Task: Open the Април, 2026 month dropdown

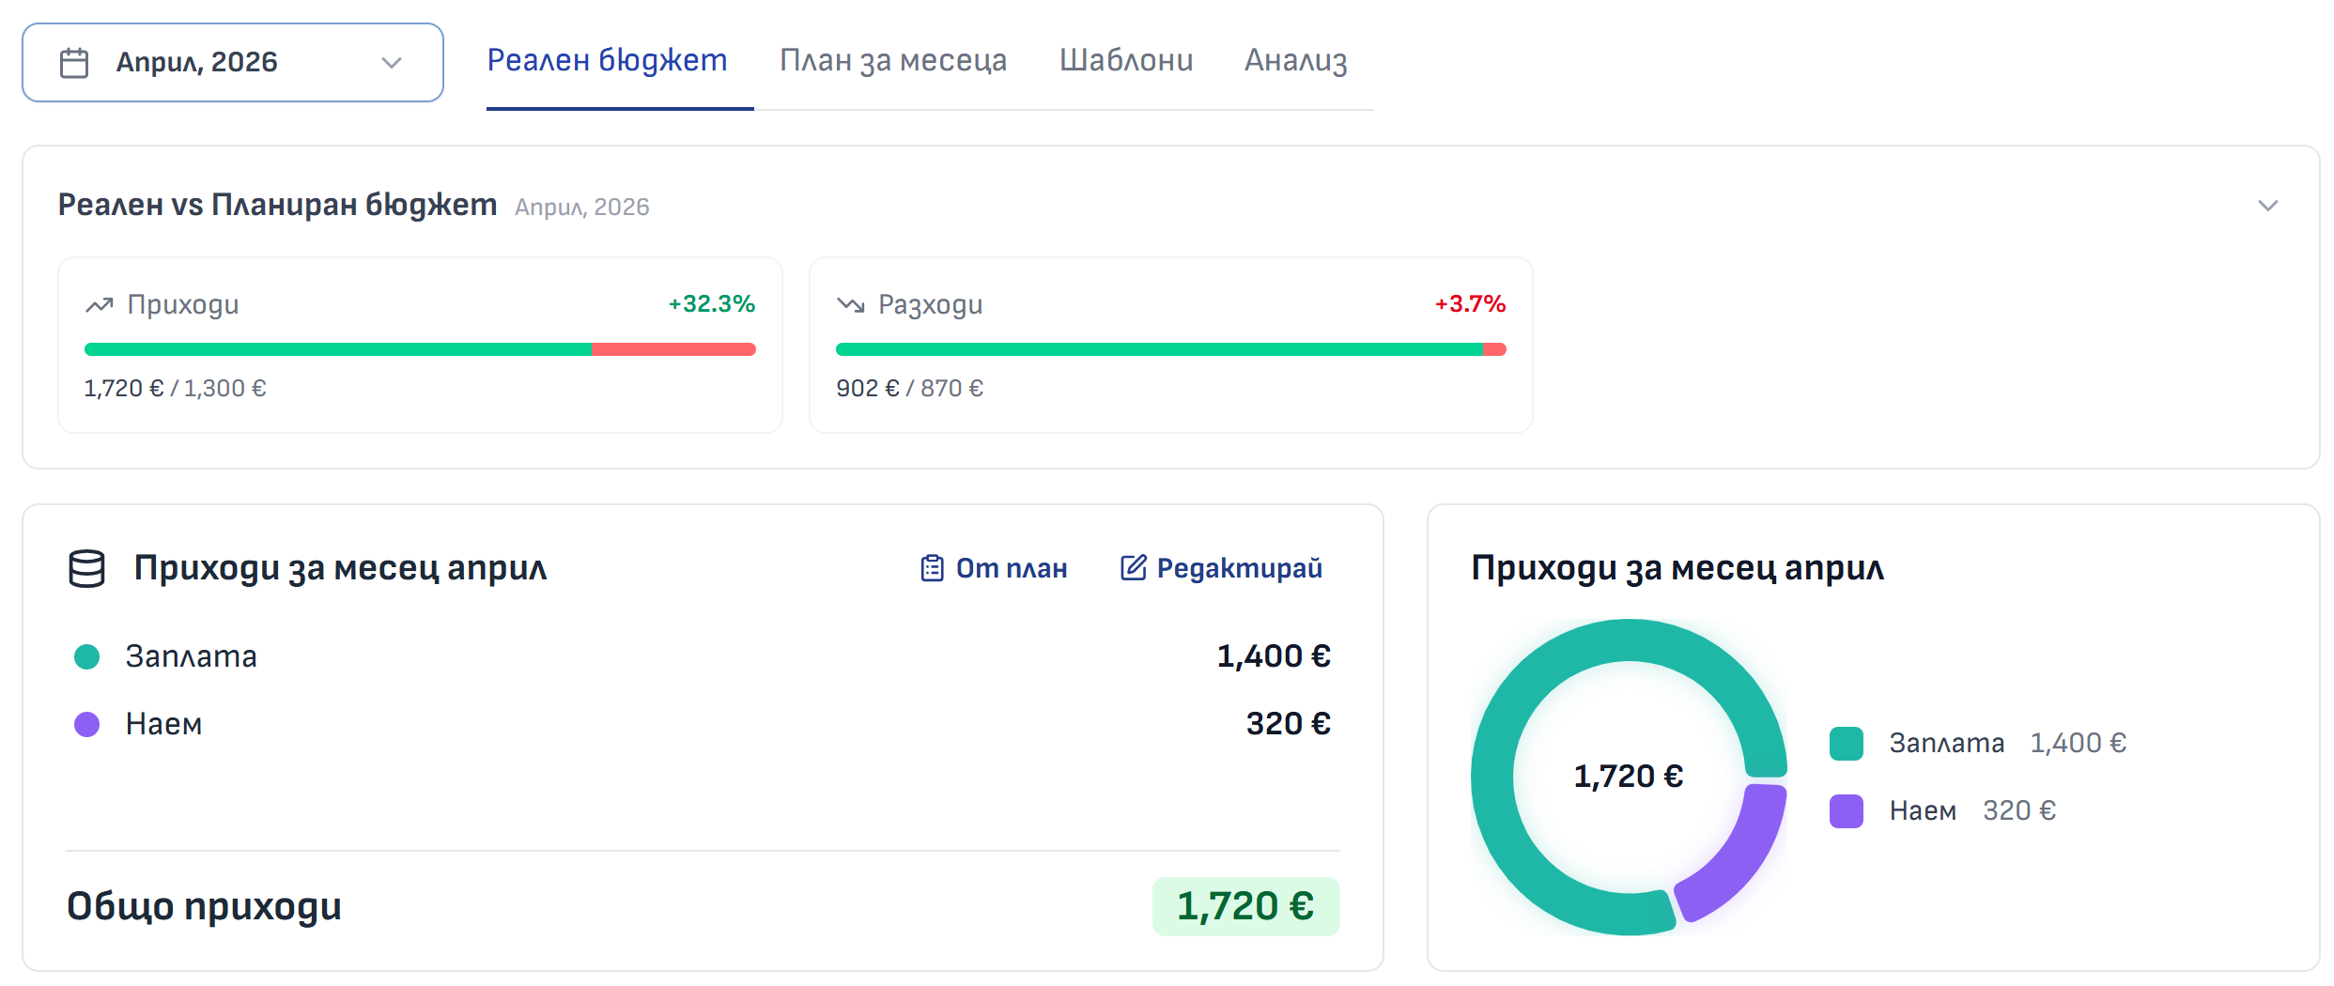Action: click(232, 62)
